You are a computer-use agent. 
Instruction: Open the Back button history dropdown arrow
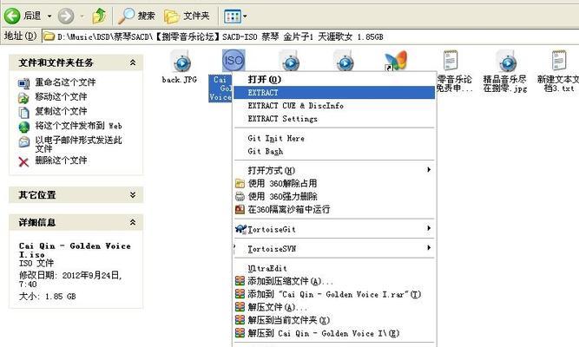[x=49, y=16]
